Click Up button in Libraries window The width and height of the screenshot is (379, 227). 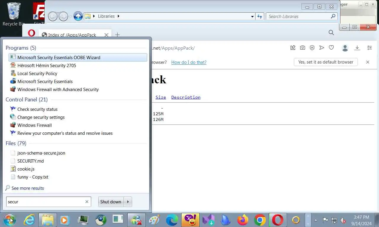(78, 16)
